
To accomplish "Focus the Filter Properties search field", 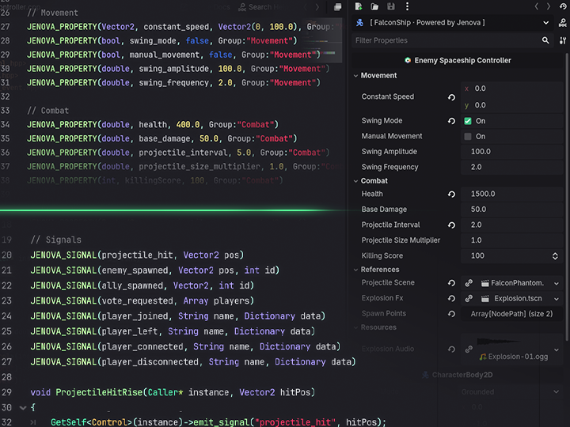I will click(x=446, y=40).
